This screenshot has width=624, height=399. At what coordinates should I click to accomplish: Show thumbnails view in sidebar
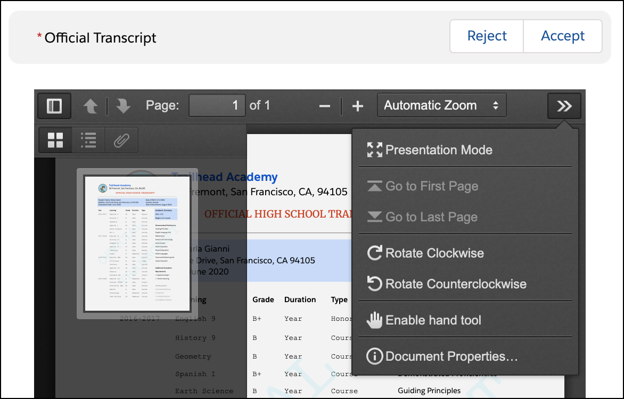pyautogui.click(x=55, y=140)
